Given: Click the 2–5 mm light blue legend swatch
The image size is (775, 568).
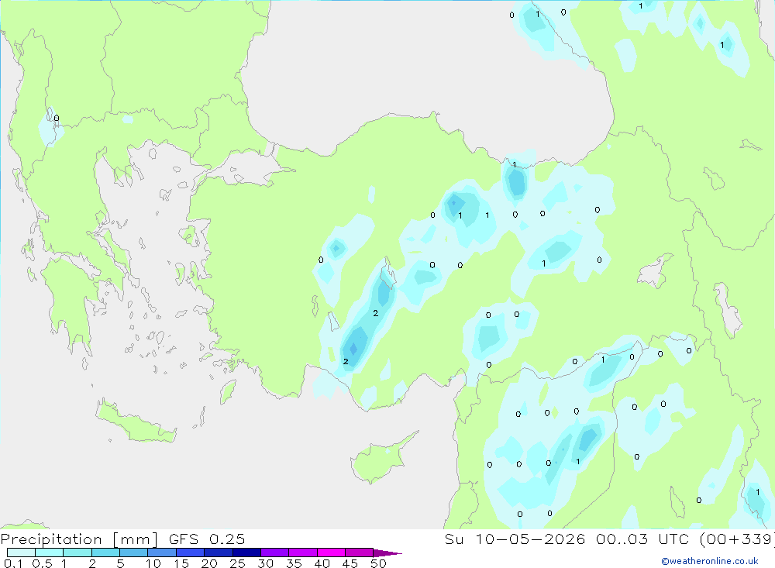Looking at the screenshot, I should 105,553.
